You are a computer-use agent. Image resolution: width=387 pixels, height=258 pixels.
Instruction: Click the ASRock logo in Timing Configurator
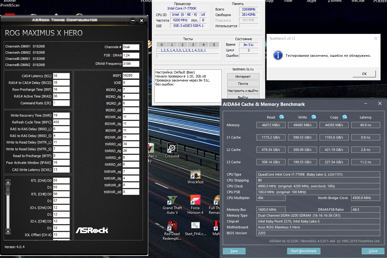click(92, 230)
